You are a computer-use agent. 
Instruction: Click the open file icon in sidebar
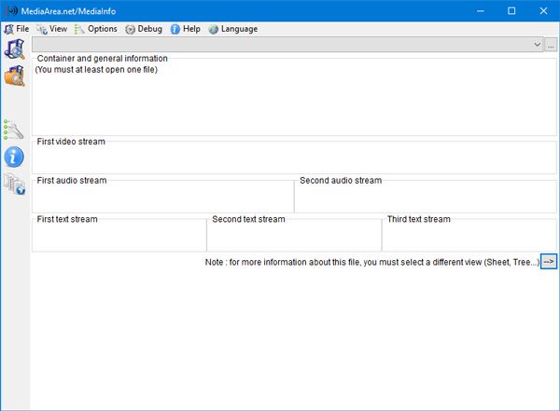pos(14,48)
